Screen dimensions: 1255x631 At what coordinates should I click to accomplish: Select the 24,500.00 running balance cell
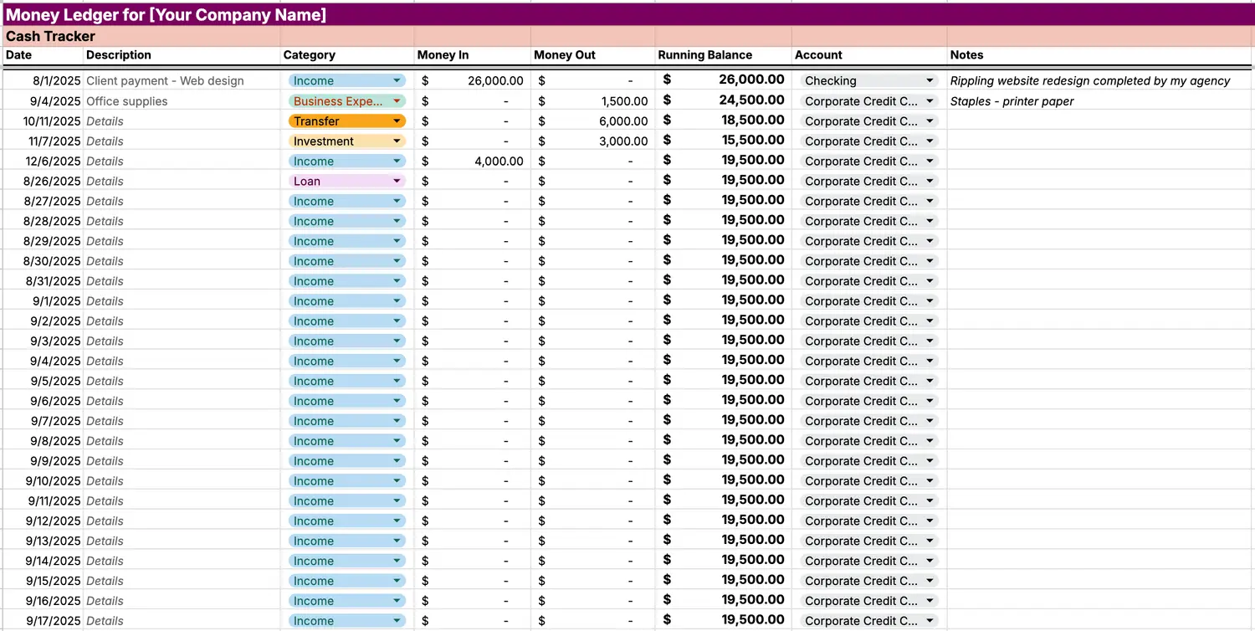[724, 100]
